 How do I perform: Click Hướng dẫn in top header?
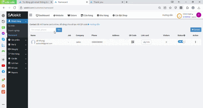167,15
